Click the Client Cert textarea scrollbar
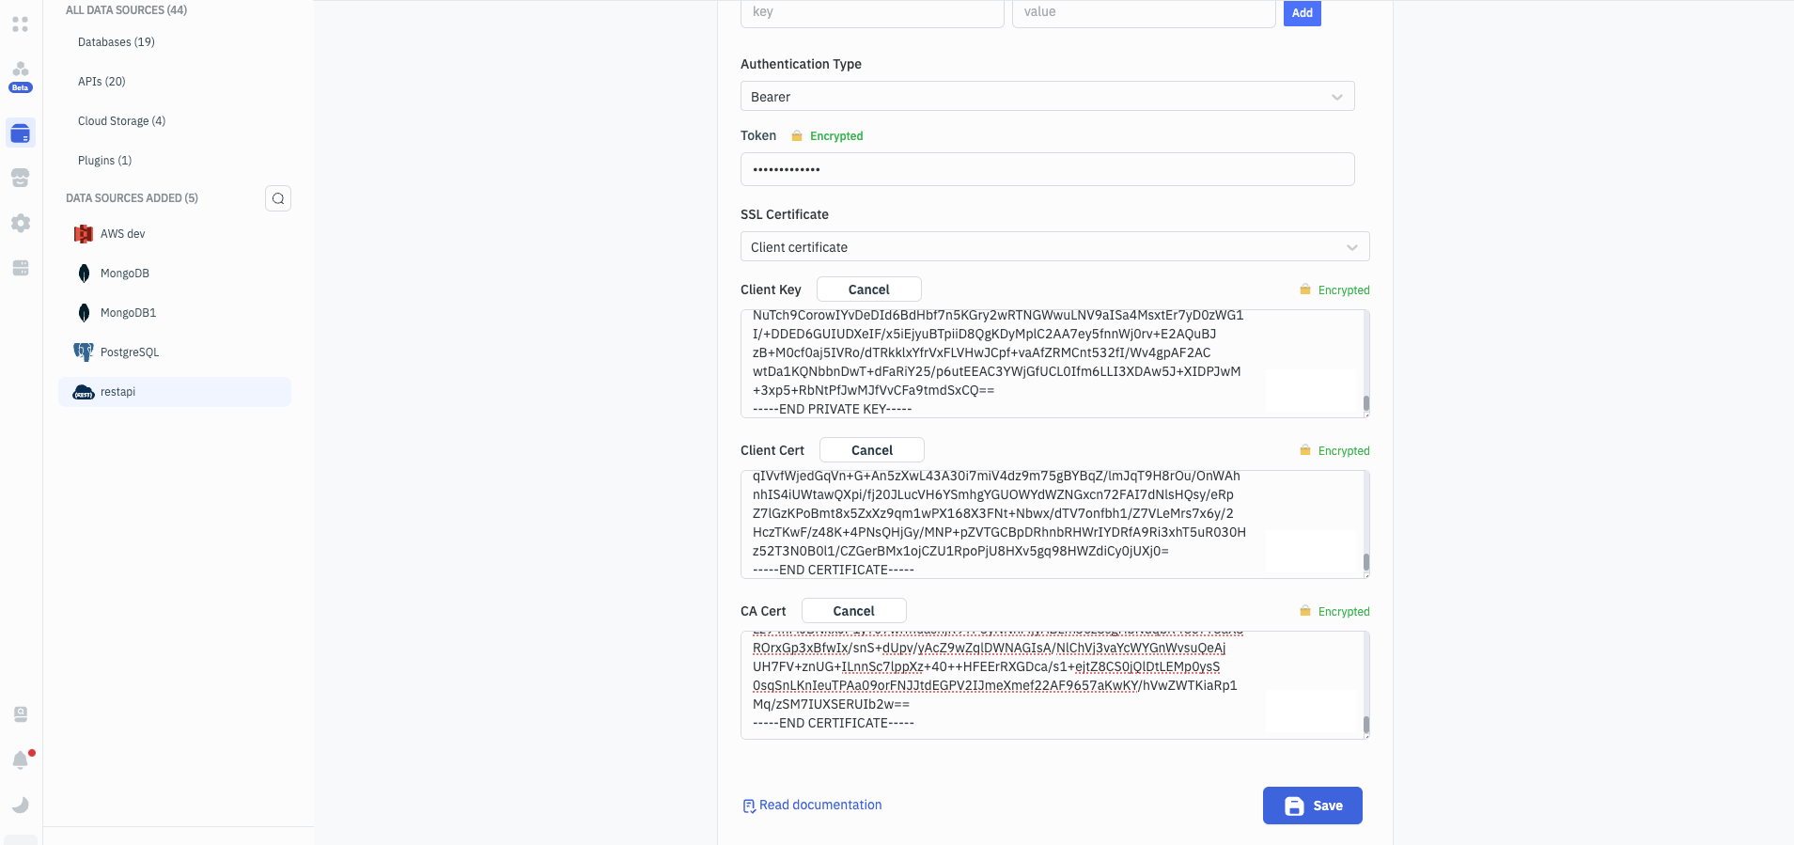Viewport: 1794px width, 845px height. (1365, 562)
